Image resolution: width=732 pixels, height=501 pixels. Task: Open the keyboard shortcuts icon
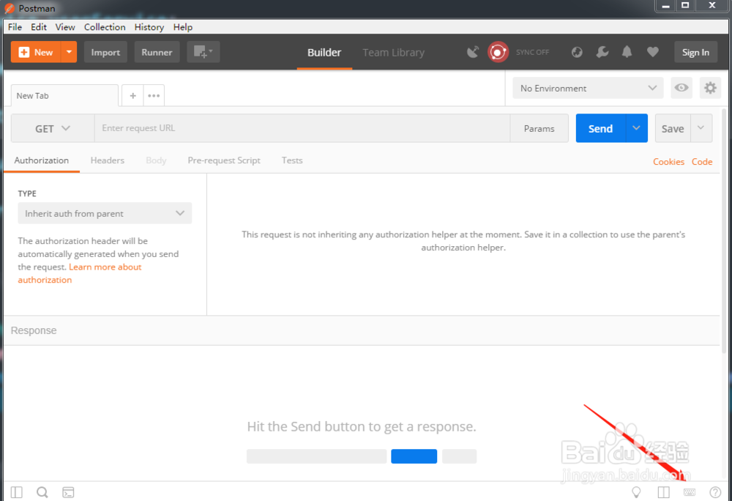coord(689,492)
